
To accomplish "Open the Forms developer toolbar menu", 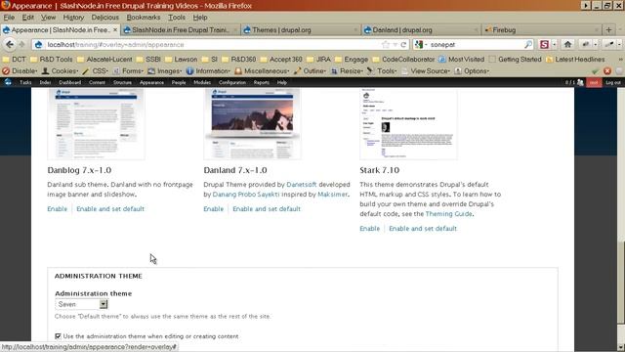I will pyautogui.click(x=128, y=71).
